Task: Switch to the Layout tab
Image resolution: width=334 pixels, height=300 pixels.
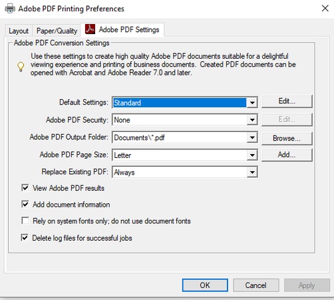Action: (x=19, y=31)
